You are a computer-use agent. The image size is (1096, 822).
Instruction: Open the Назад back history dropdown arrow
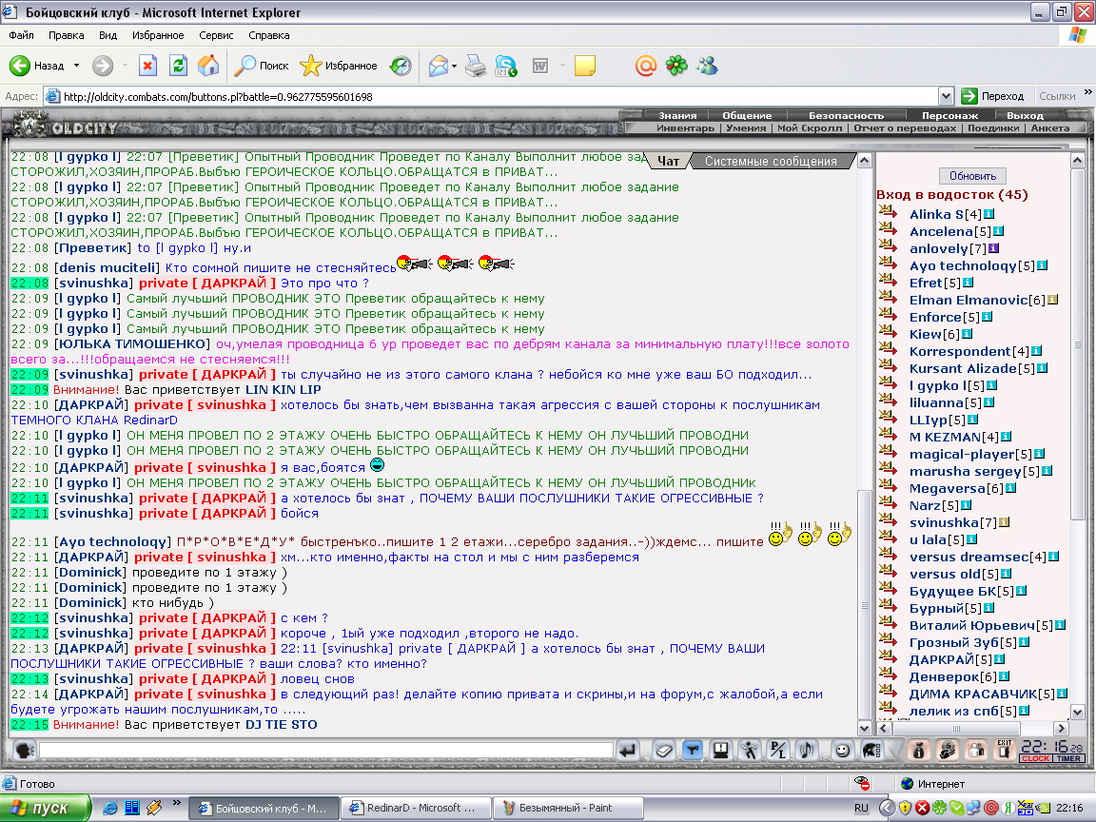tap(76, 66)
